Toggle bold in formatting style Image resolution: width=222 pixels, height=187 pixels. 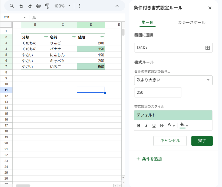point(139,126)
